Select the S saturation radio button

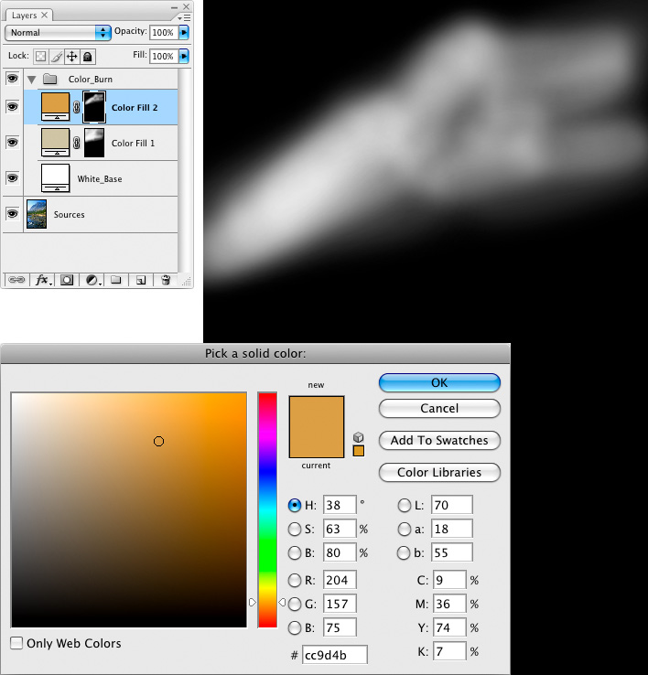295,529
